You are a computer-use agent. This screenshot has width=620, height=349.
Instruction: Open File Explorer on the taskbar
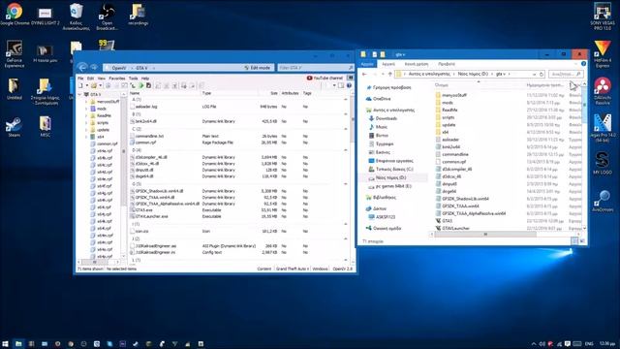point(18,344)
